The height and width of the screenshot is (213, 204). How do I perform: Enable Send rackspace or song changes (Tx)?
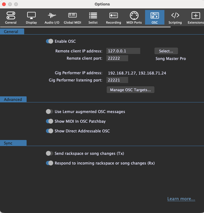50,154
